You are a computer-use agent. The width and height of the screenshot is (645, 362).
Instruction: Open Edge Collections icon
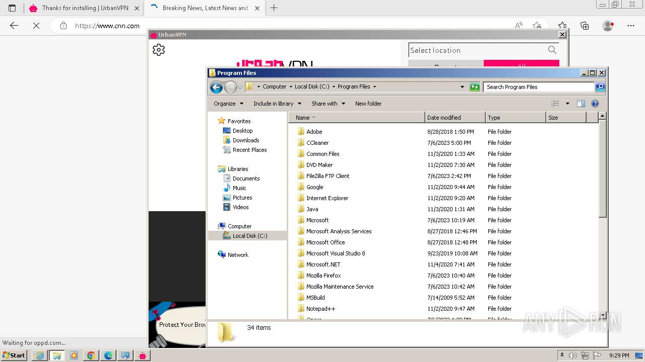(x=585, y=26)
